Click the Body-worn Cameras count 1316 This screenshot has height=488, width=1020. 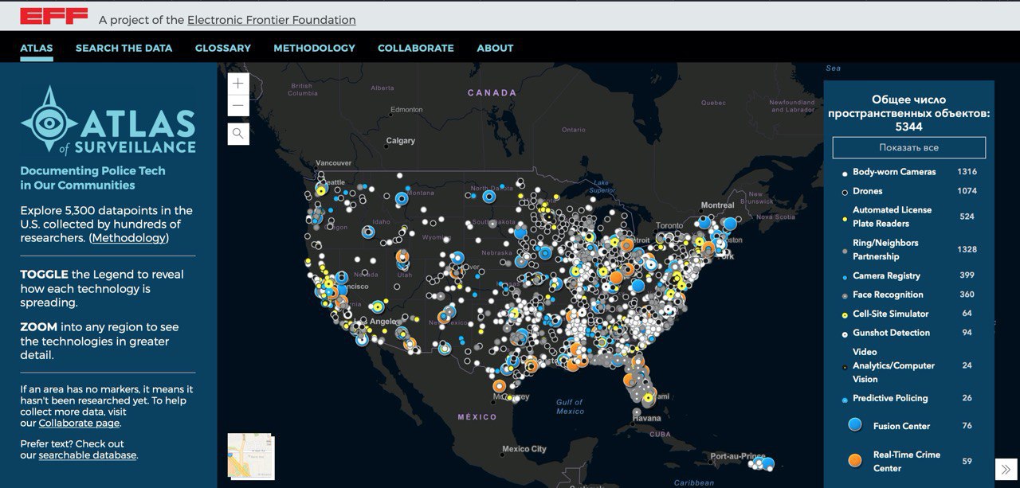click(x=967, y=172)
